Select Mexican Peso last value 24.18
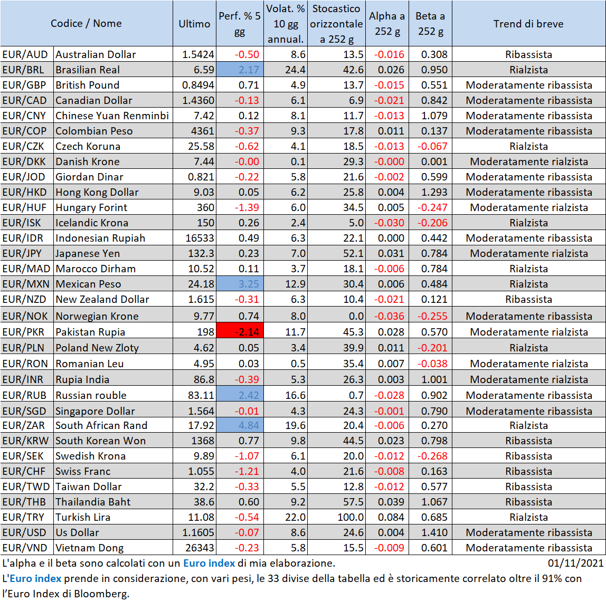606x601 pixels. click(194, 284)
